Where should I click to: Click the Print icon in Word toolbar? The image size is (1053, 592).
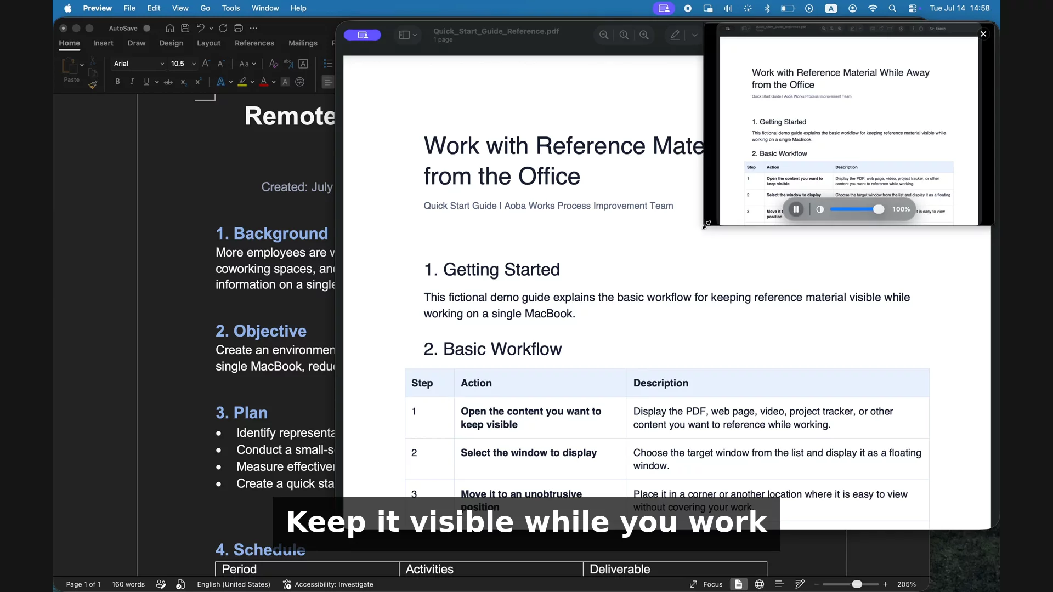238,28
